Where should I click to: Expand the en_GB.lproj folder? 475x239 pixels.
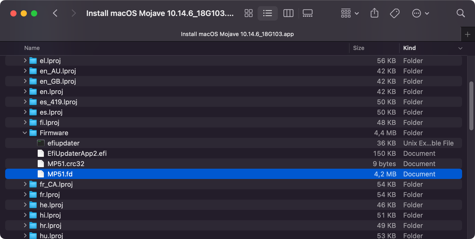pos(25,81)
